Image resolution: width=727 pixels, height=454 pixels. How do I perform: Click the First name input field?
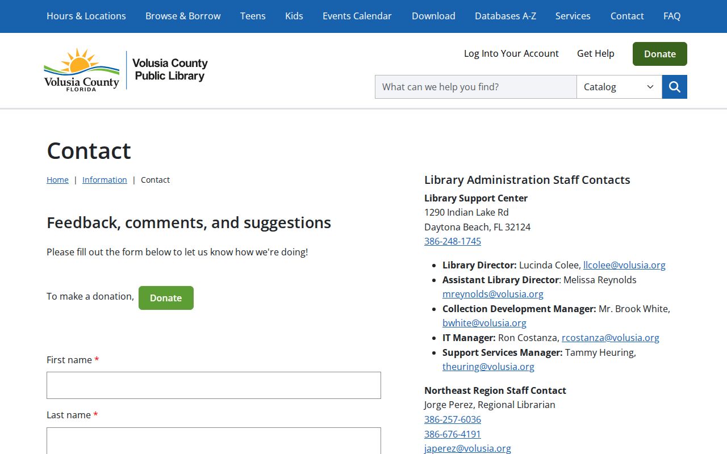click(214, 385)
